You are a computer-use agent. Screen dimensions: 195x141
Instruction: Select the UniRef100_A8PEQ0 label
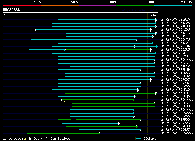click(175, 96)
